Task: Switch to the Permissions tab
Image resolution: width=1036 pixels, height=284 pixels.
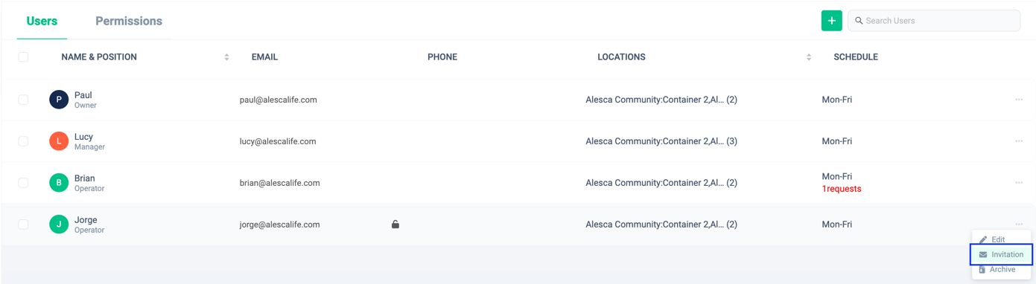Action: (x=129, y=21)
